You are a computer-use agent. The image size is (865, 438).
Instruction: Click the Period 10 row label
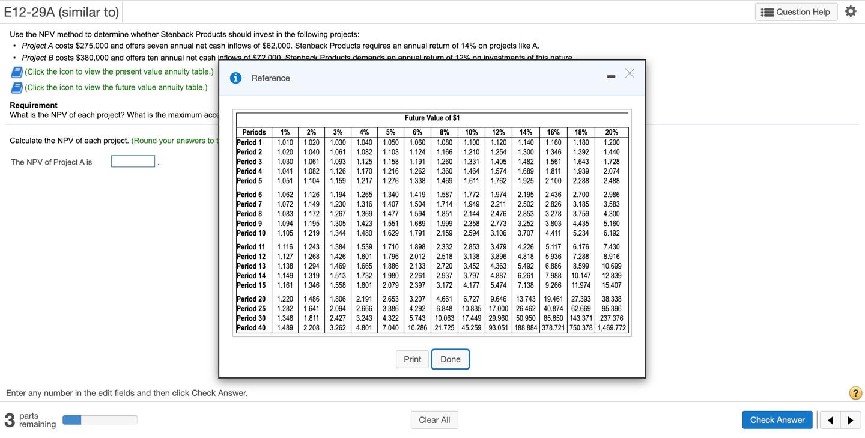[x=251, y=233]
